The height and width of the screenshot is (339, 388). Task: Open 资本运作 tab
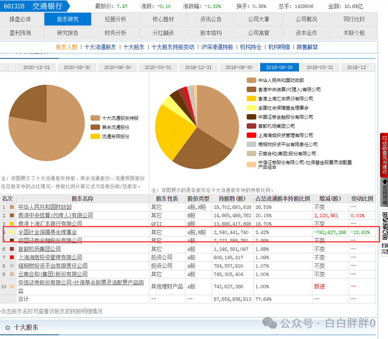tap(306, 33)
